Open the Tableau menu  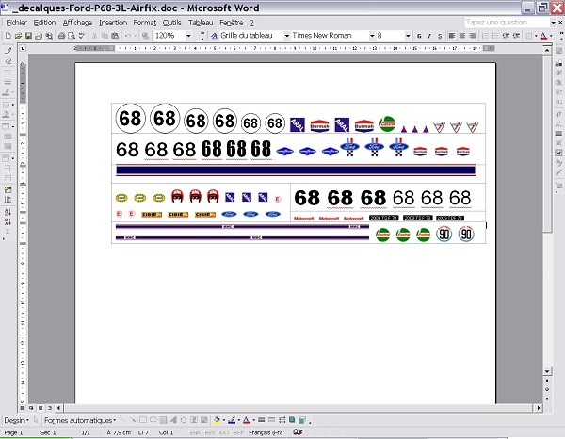click(x=201, y=23)
